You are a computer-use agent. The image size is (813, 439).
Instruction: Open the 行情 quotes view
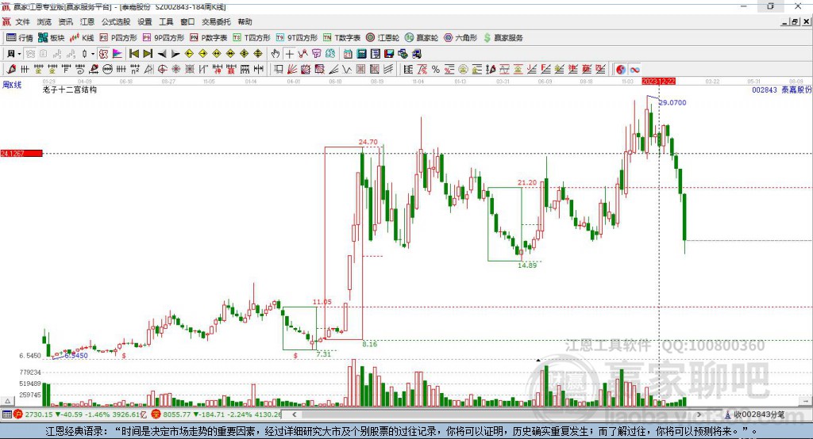(19, 38)
